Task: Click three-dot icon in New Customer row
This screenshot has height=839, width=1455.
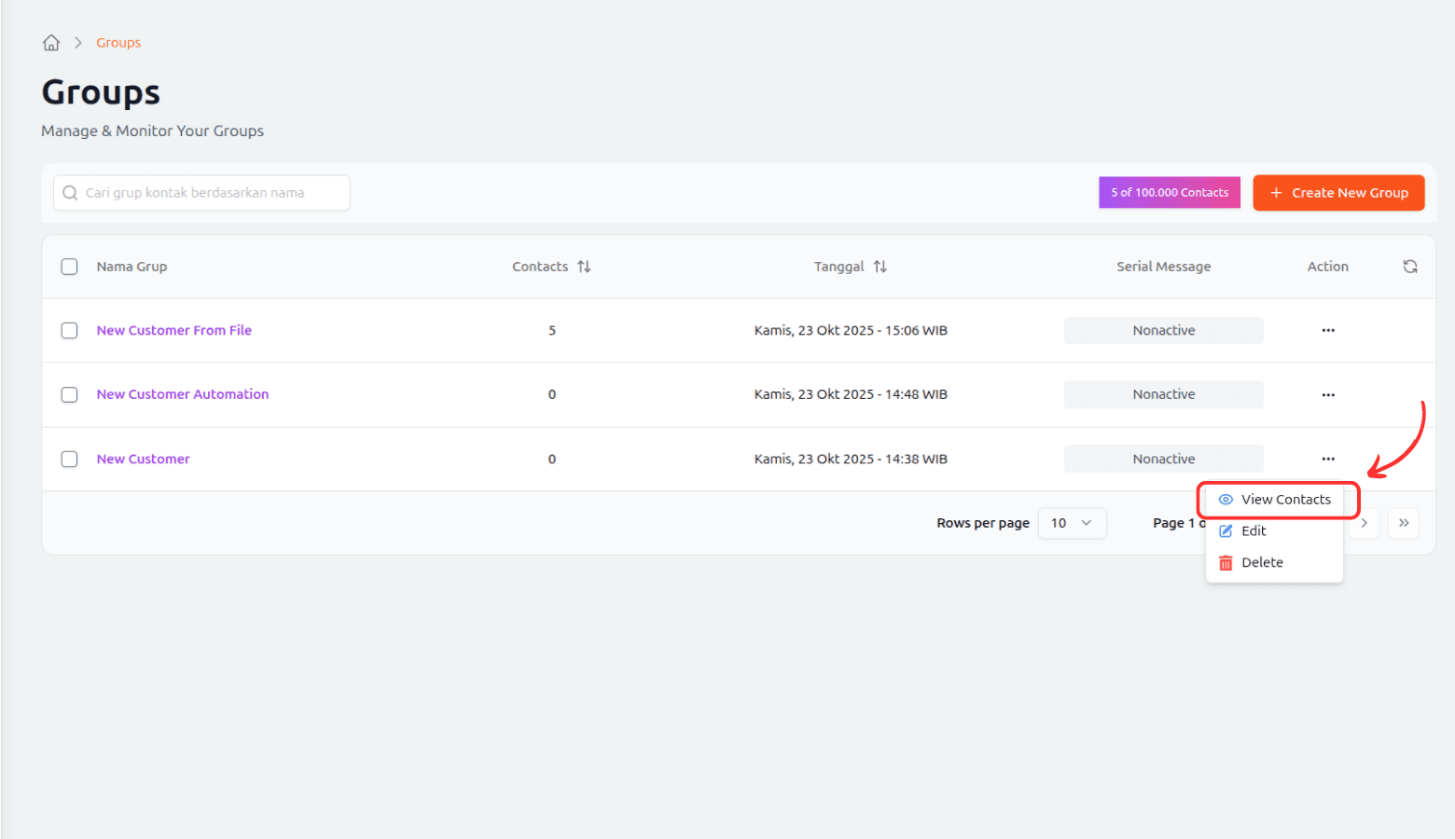Action: [x=1327, y=459]
